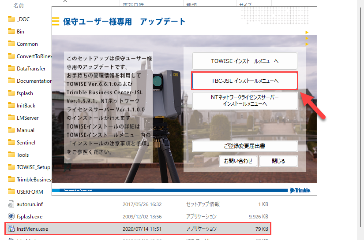Select the USERFORM folder icon
364x240 pixels.
point(11,192)
